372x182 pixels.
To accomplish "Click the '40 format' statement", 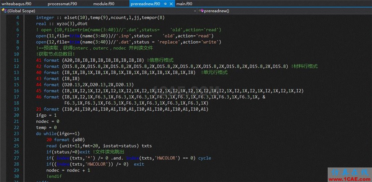I will (116, 73).
